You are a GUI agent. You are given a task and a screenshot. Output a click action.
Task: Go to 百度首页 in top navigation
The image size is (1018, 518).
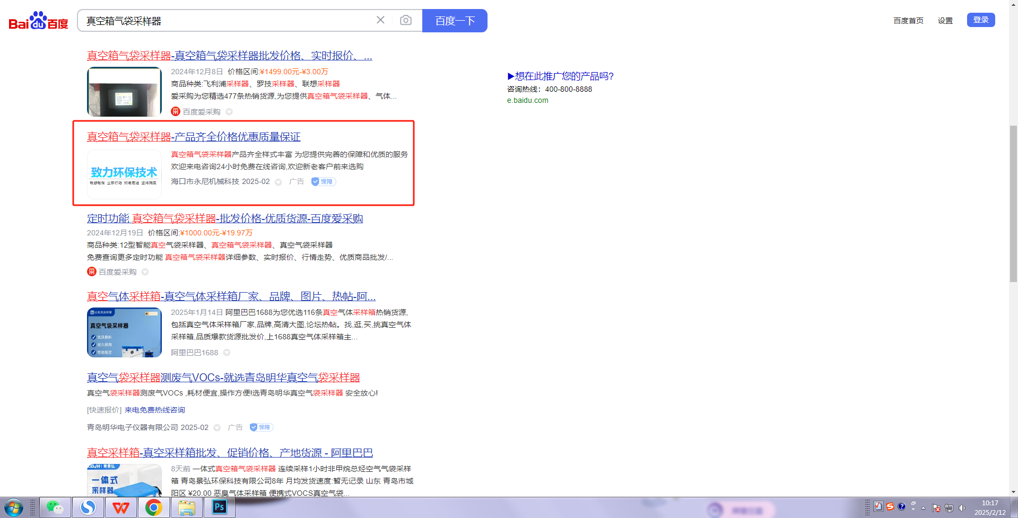point(908,21)
